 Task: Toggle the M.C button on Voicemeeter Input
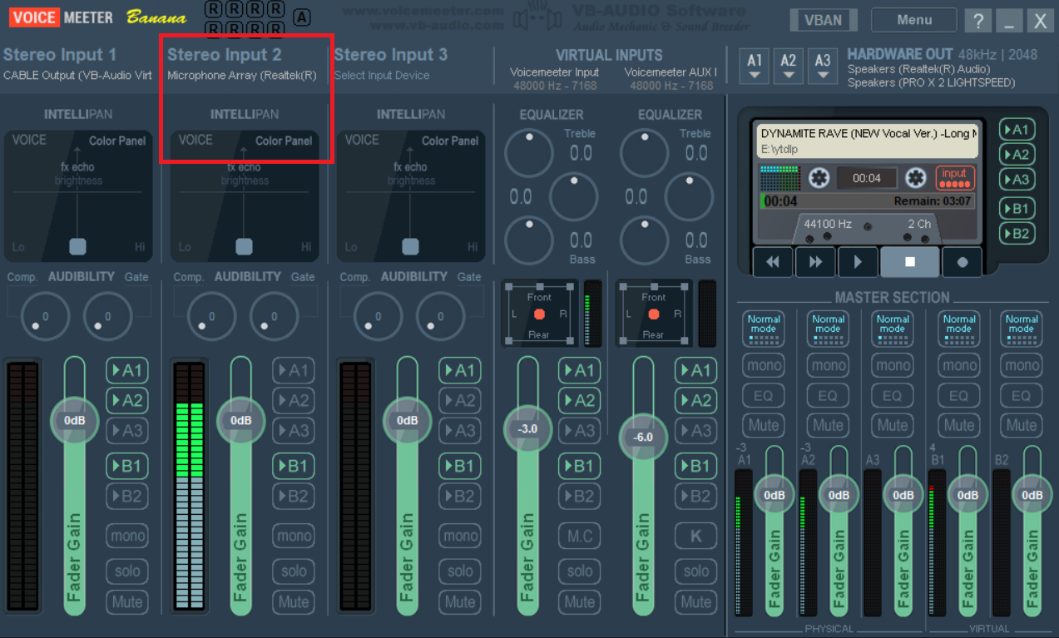tap(579, 536)
